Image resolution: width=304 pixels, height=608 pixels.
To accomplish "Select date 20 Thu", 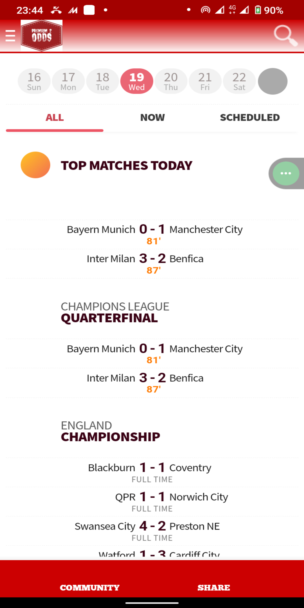I will coord(171,81).
